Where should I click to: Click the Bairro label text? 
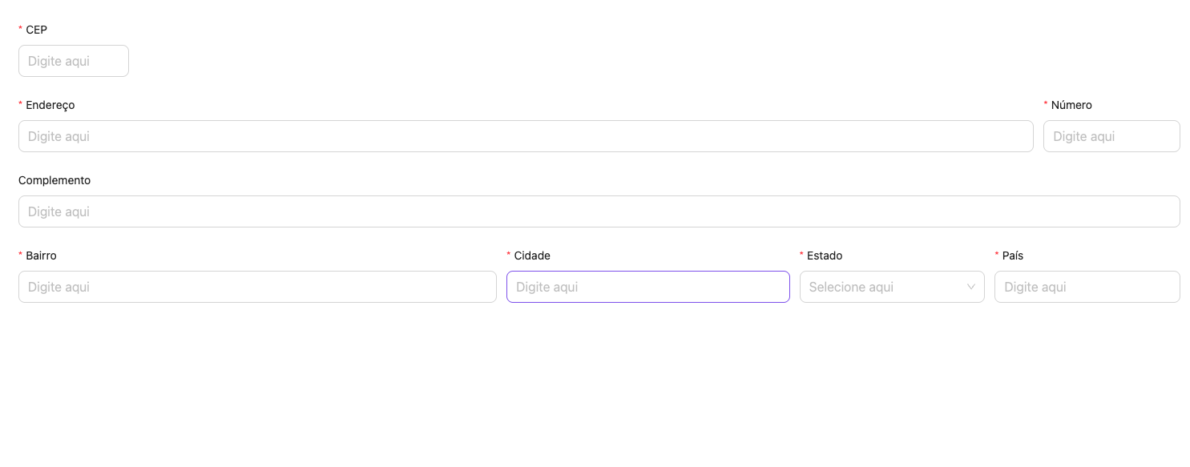pyautogui.click(x=42, y=256)
